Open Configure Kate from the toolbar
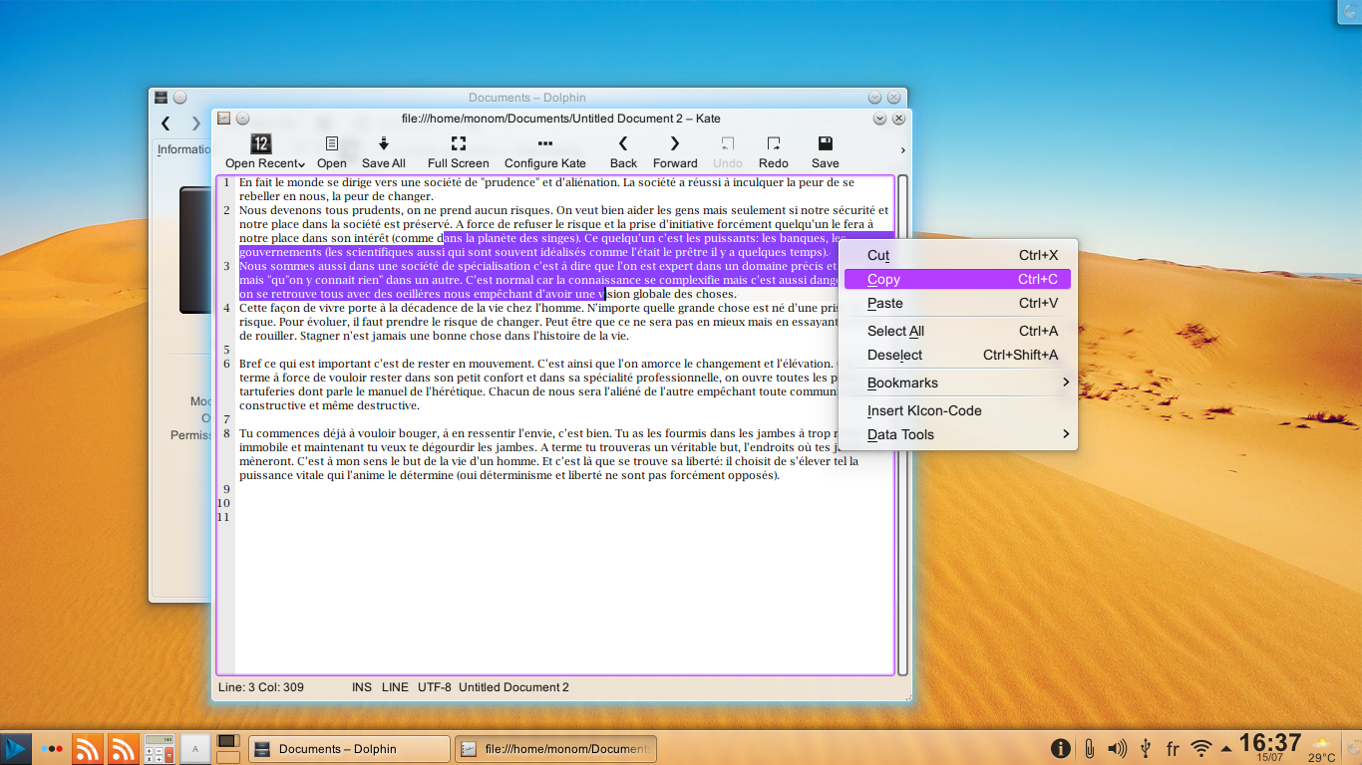 click(545, 151)
